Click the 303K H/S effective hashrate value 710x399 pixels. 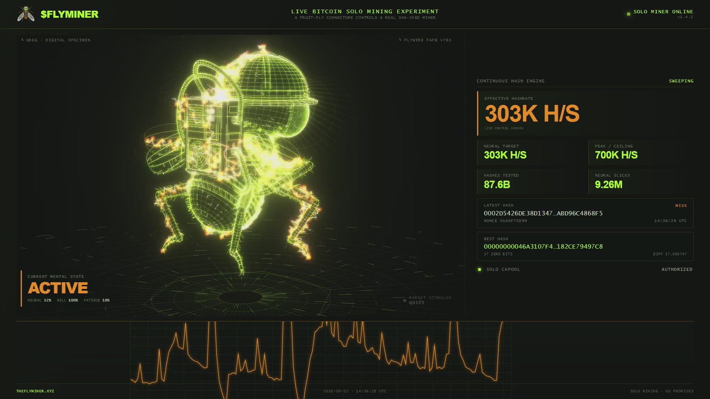point(532,113)
